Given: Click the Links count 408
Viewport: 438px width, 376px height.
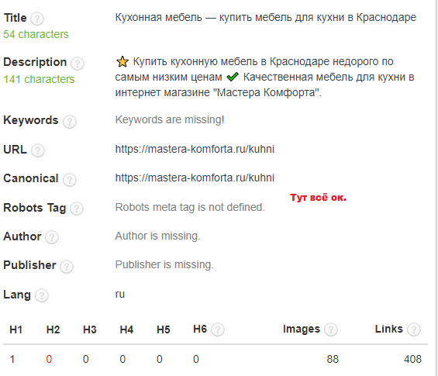Looking at the screenshot, I should (412, 359).
